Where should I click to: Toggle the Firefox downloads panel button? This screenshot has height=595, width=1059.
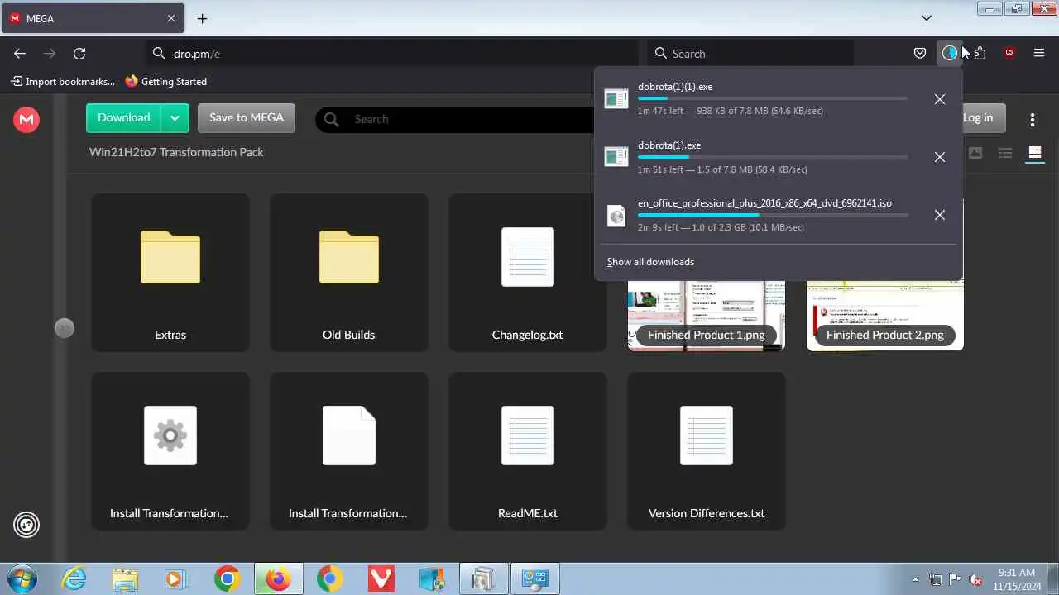click(x=949, y=54)
